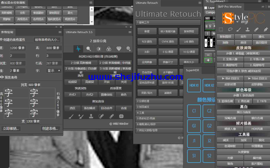Click the scrollbar up arrow in 叠加混合控制面板
The image size is (270, 168).
pos(92,9)
